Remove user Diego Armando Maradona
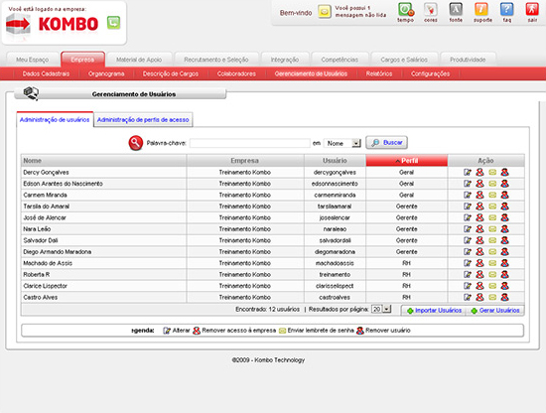This screenshot has height=413, width=546. 505,252
